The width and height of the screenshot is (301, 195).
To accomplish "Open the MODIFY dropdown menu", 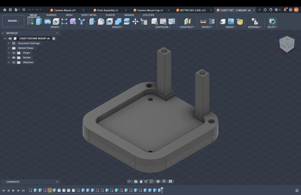I will [x=118, y=27].
